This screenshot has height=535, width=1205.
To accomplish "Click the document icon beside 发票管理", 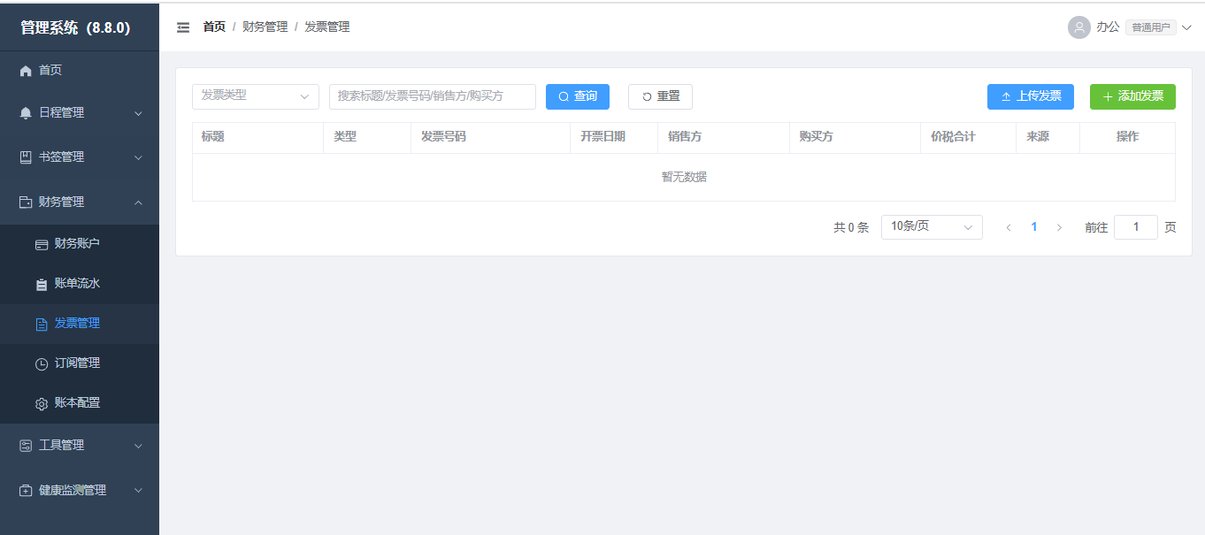I will 42,325.
